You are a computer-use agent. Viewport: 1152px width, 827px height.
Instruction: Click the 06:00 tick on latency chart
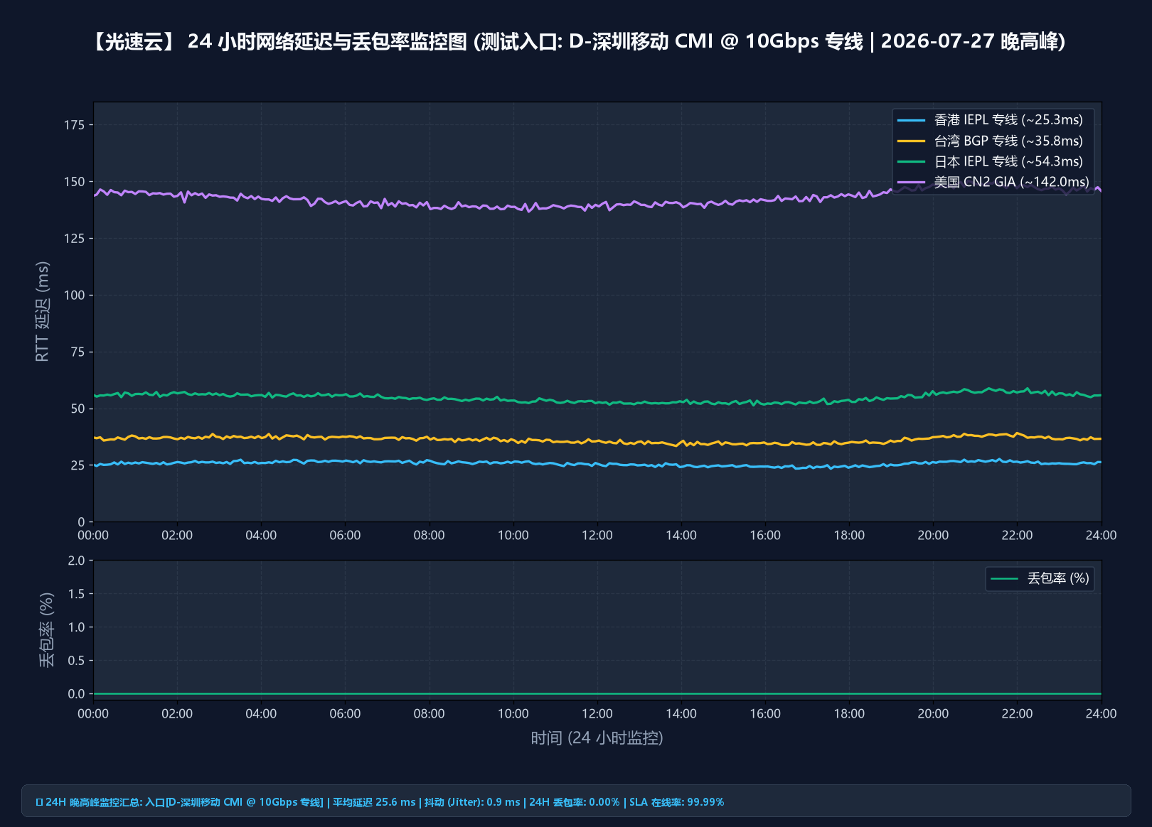[345, 535]
